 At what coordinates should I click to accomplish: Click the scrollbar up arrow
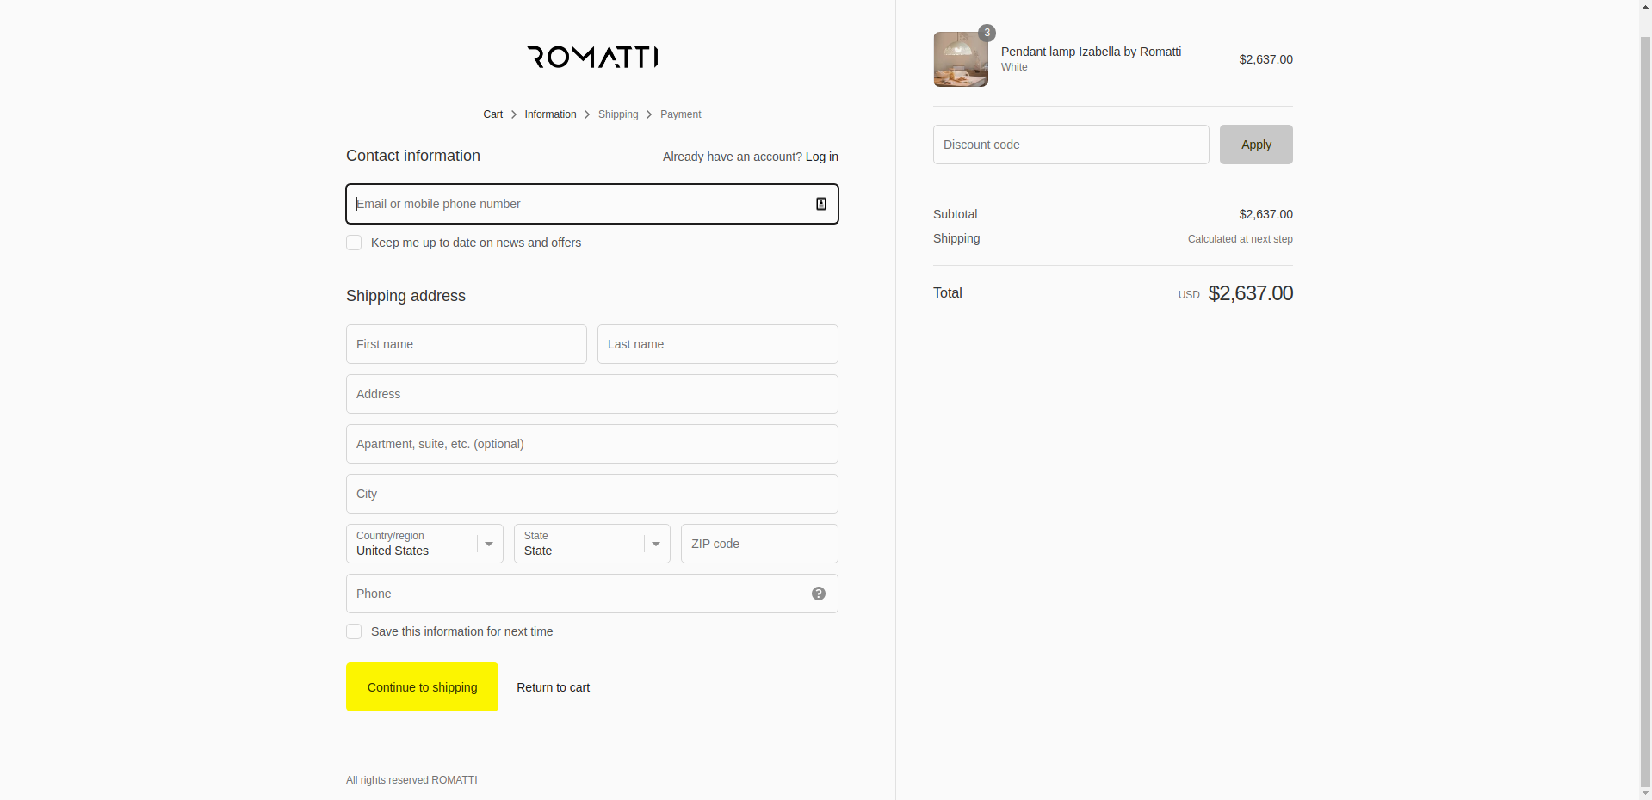point(1645,6)
